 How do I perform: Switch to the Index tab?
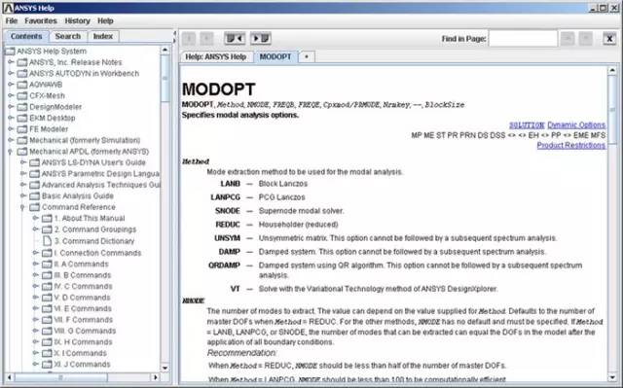103,36
